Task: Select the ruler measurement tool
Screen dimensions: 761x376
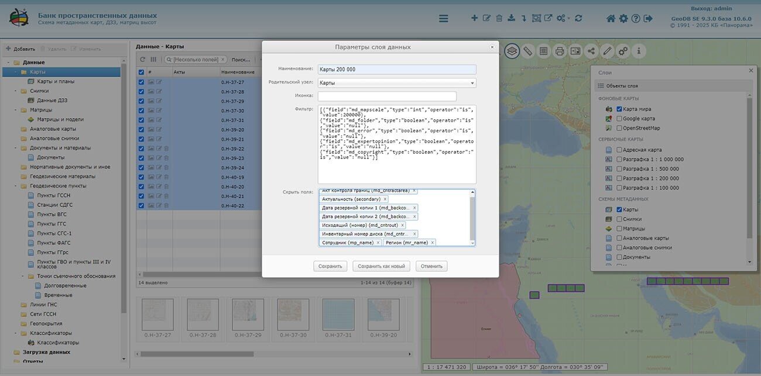Action: [x=527, y=51]
